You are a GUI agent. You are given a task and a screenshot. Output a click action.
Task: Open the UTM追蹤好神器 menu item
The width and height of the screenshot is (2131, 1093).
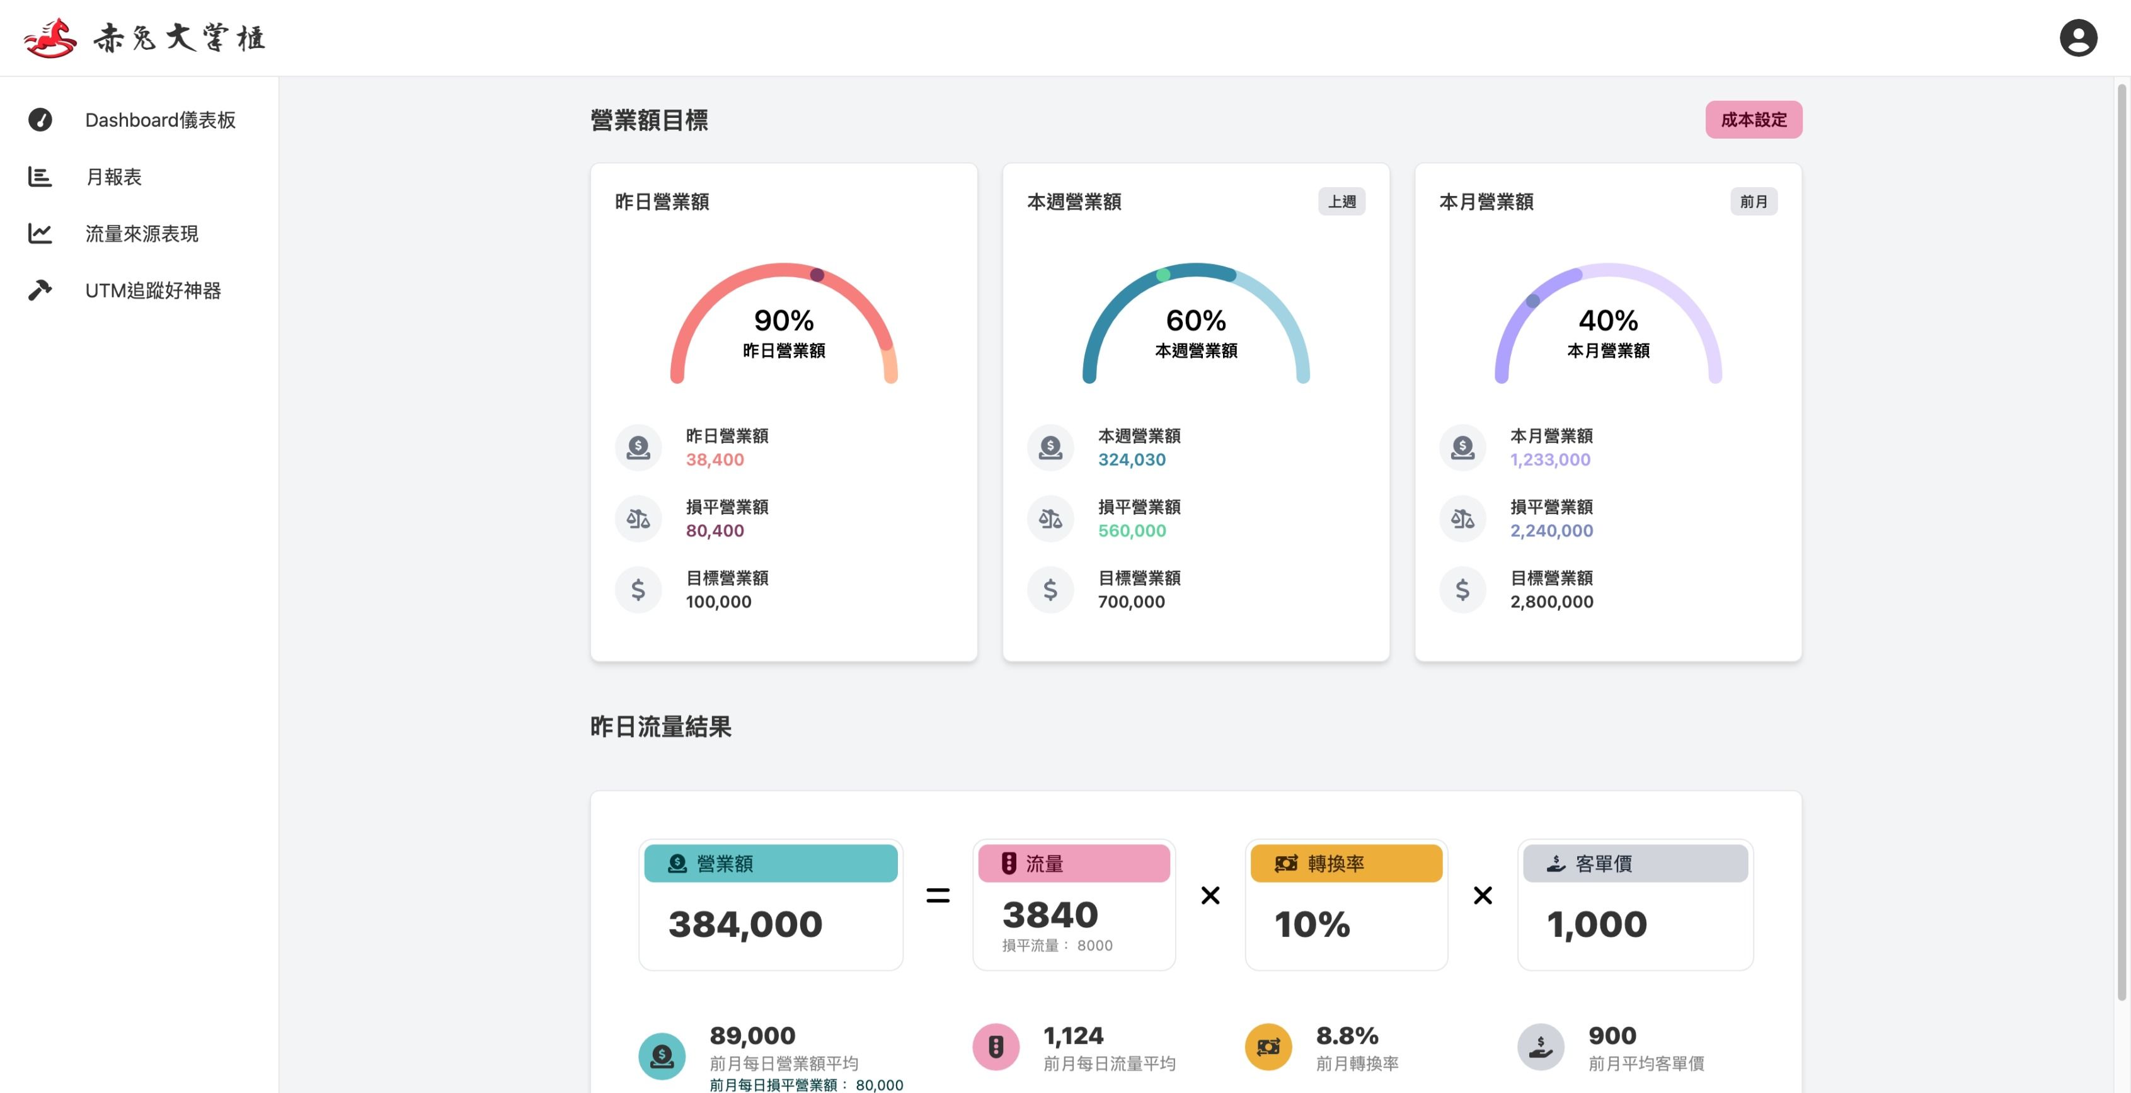139,290
